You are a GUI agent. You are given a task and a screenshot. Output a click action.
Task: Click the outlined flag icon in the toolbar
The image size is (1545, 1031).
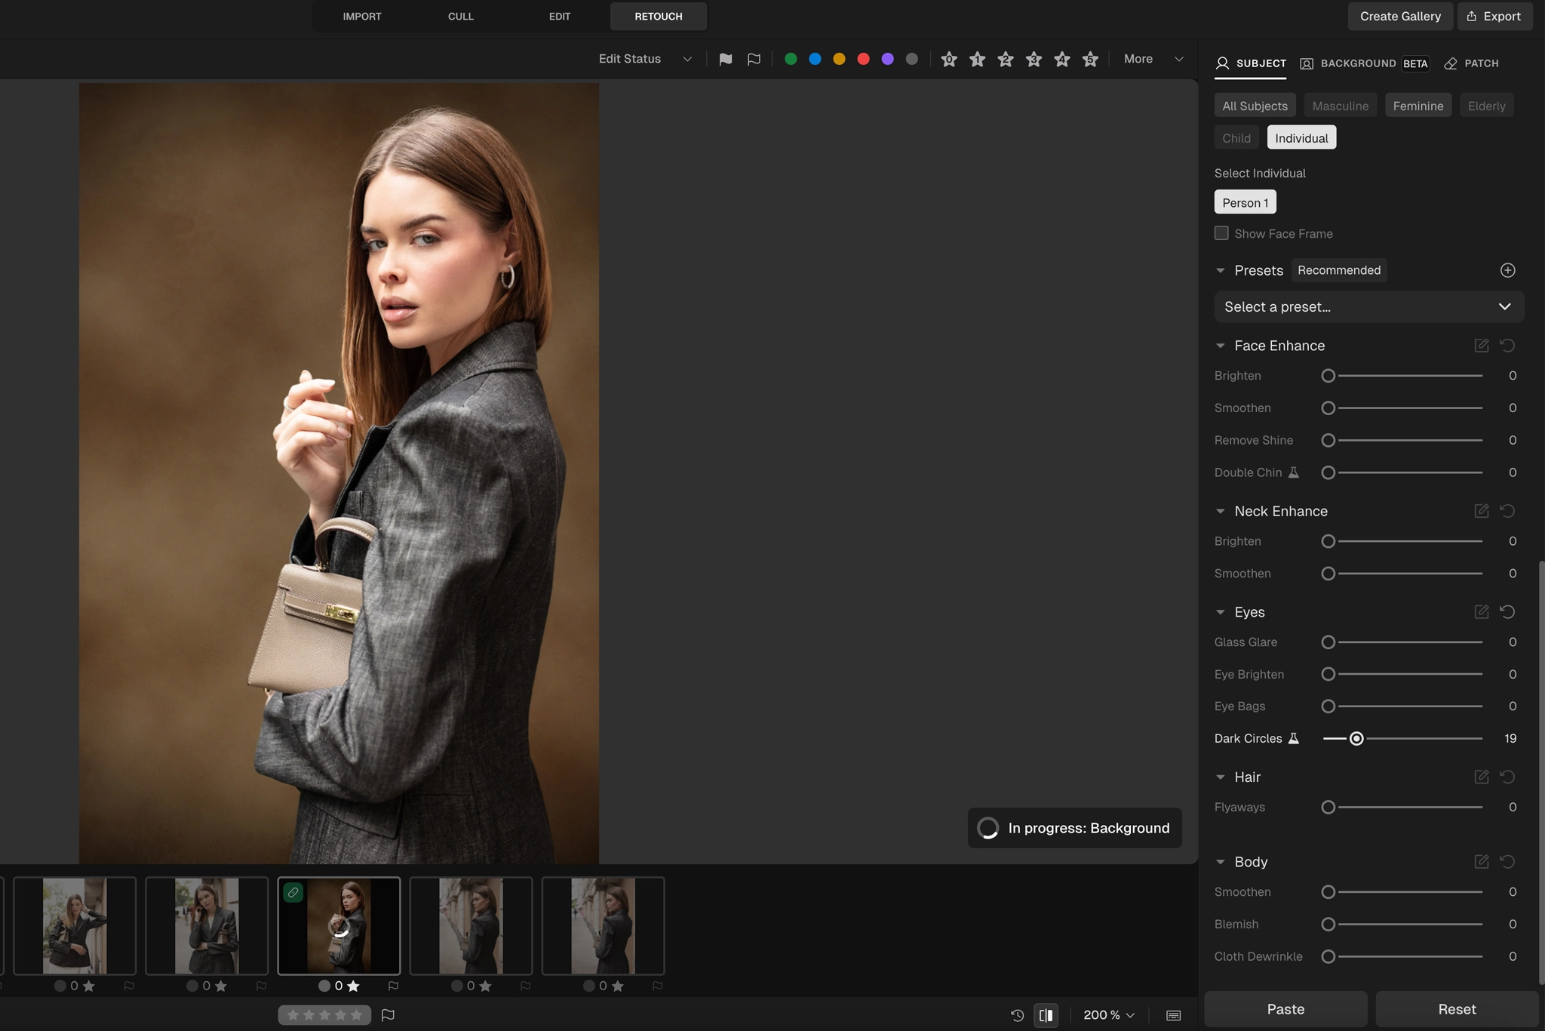click(753, 59)
